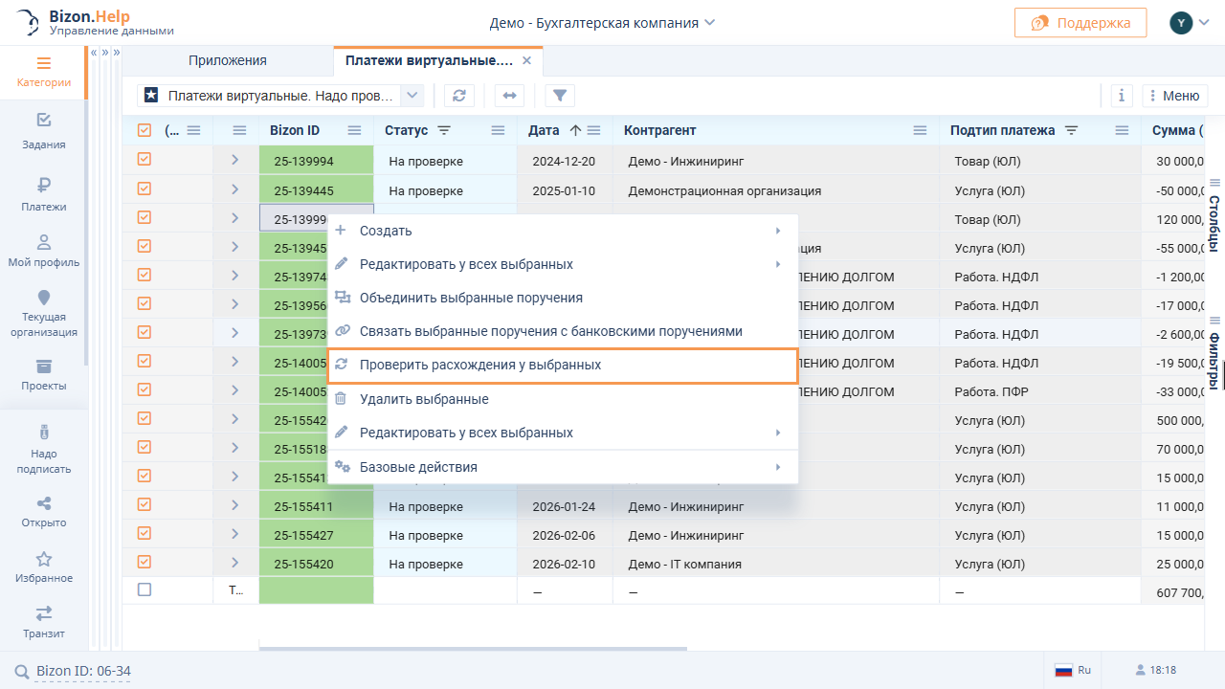The height and width of the screenshot is (689, 1225).
Task: Go to Проекты in the sidebar
Action: click(x=44, y=374)
